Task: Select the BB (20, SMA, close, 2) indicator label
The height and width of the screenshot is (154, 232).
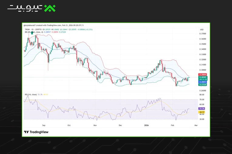Action: click(x=34, y=32)
